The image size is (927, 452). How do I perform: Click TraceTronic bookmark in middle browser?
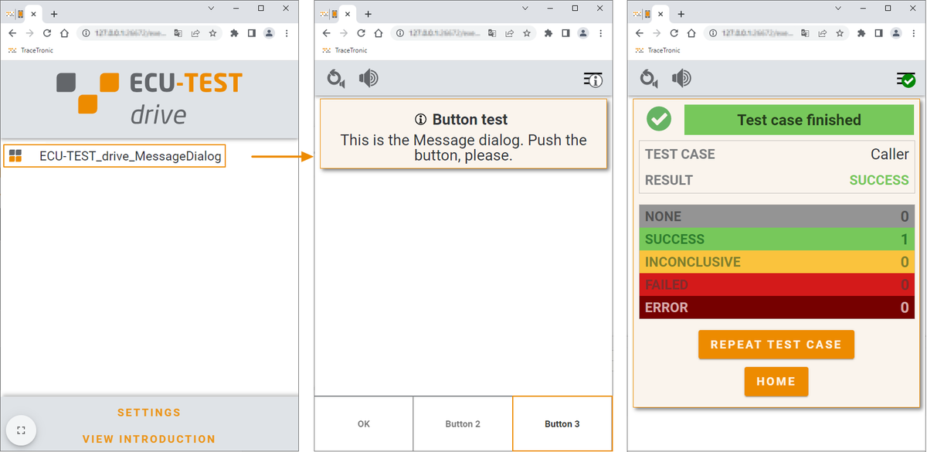tap(345, 50)
